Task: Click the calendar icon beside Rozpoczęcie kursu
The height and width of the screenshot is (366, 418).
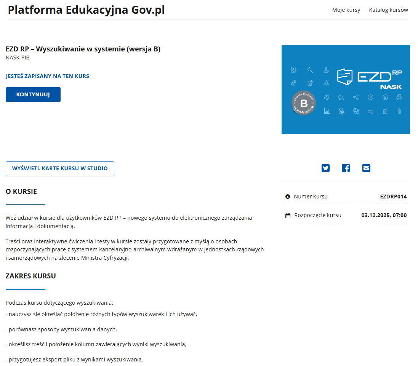Action: point(287,215)
